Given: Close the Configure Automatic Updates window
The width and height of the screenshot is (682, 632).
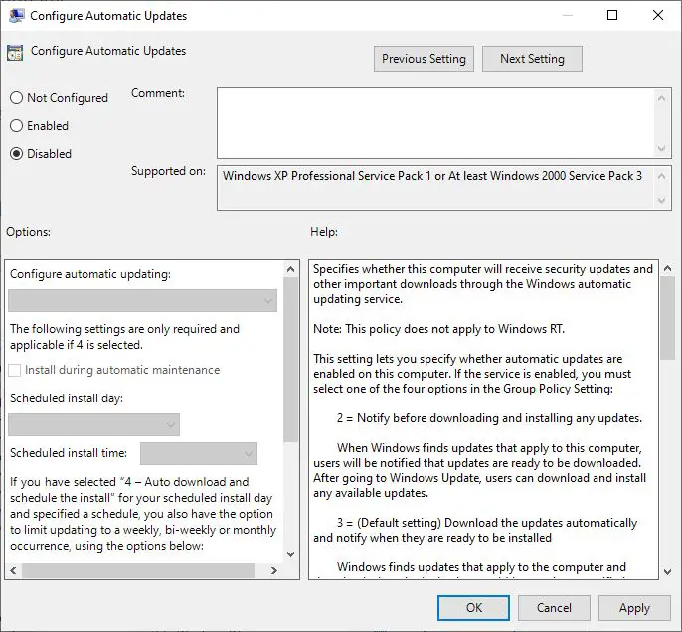Looking at the screenshot, I should coord(658,15).
